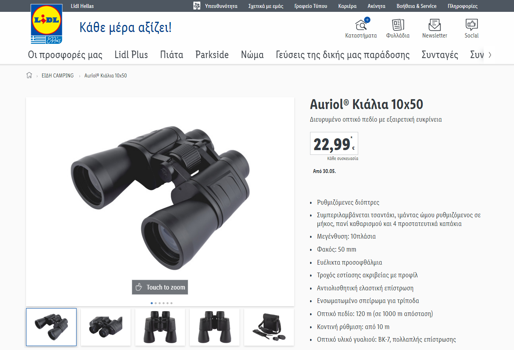Select the binoculars carrying bag thumbnail

(269, 327)
